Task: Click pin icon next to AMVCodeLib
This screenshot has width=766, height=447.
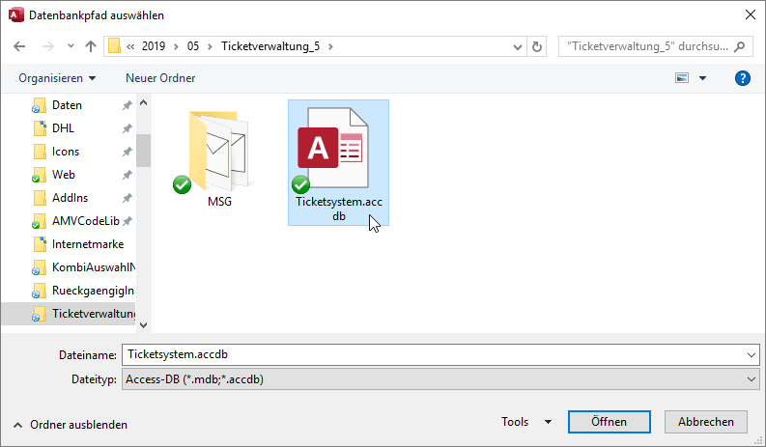Action: 127,221
